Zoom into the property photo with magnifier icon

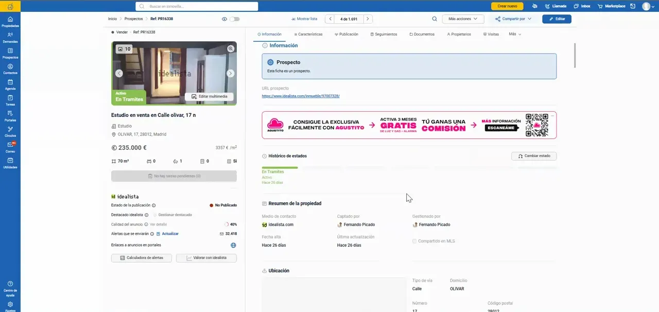[231, 48]
